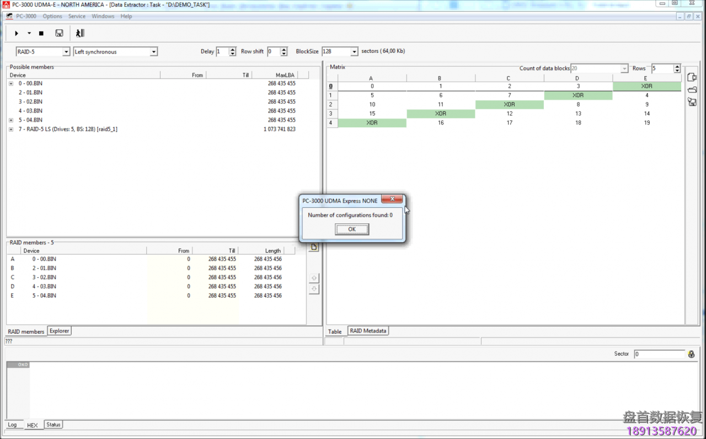The height and width of the screenshot is (439, 706).
Task: Click the open folder icon beside Matrix
Action: [692, 90]
